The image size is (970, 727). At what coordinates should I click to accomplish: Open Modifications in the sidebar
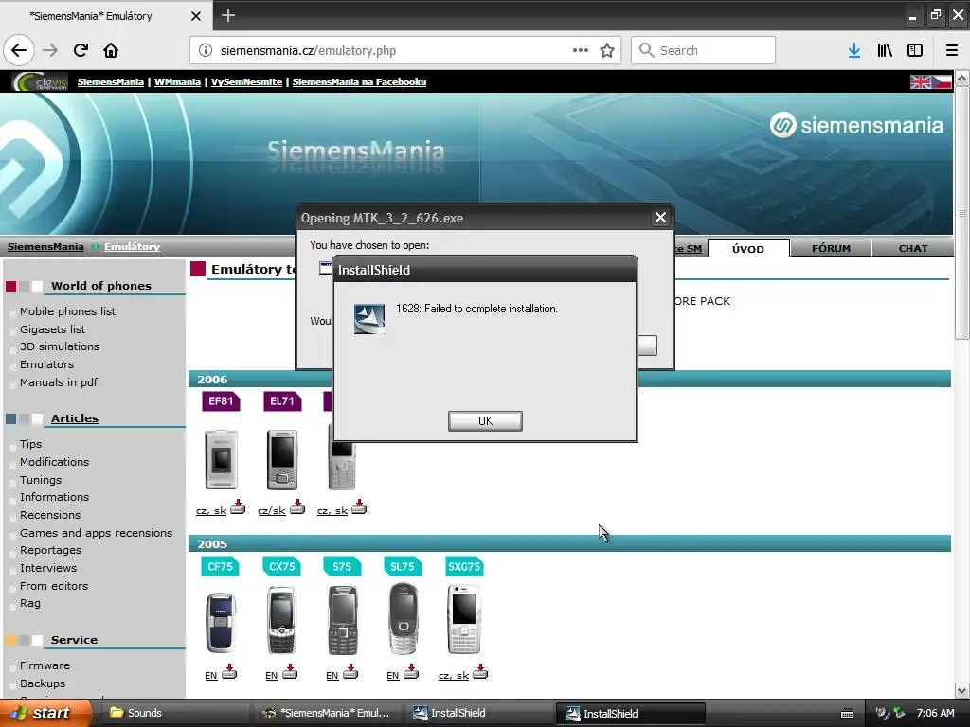tap(54, 462)
